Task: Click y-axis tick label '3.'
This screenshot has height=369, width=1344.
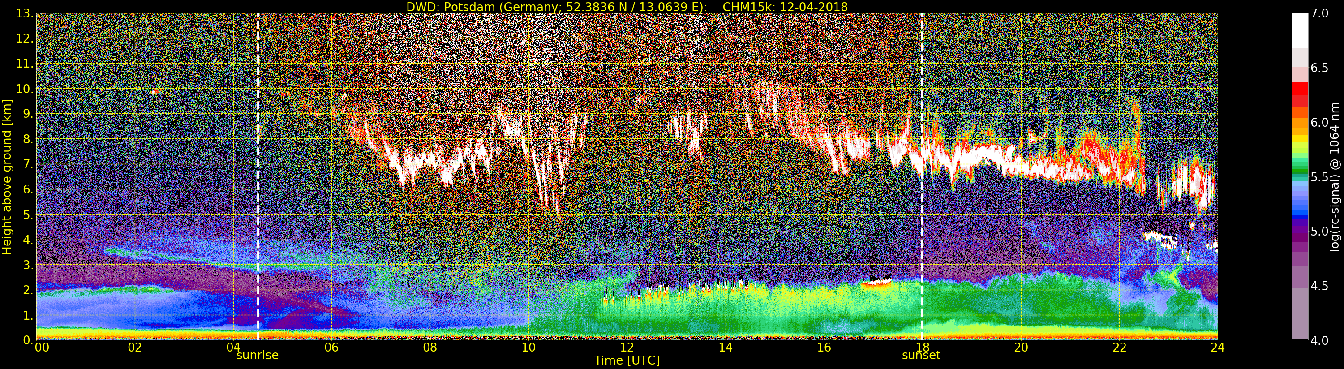Action: [x=28, y=265]
